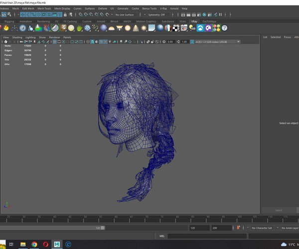Image resolution: width=299 pixels, height=249 pixels.
Task: Open the Edit Mesh menu
Action: tap(28, 8)
